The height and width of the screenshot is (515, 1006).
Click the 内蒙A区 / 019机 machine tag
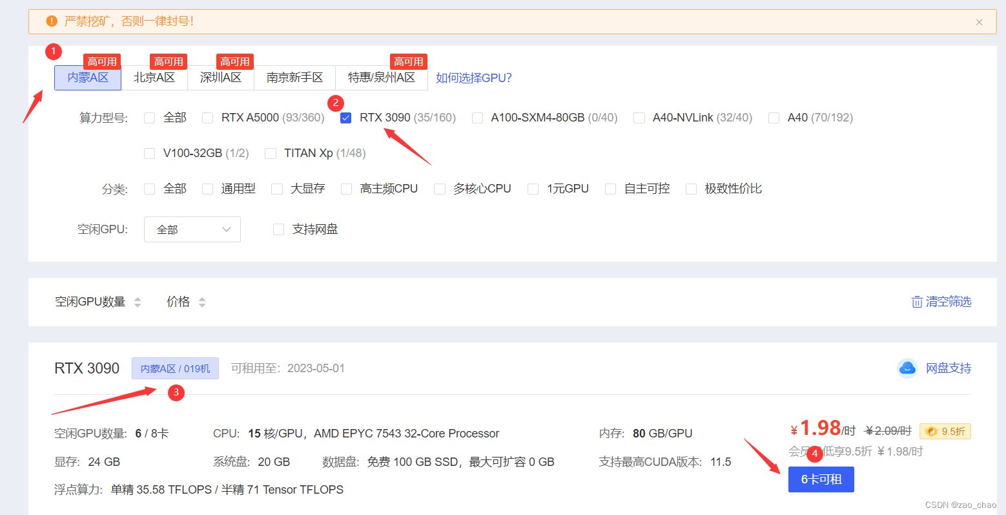click(x=176, y=368)
